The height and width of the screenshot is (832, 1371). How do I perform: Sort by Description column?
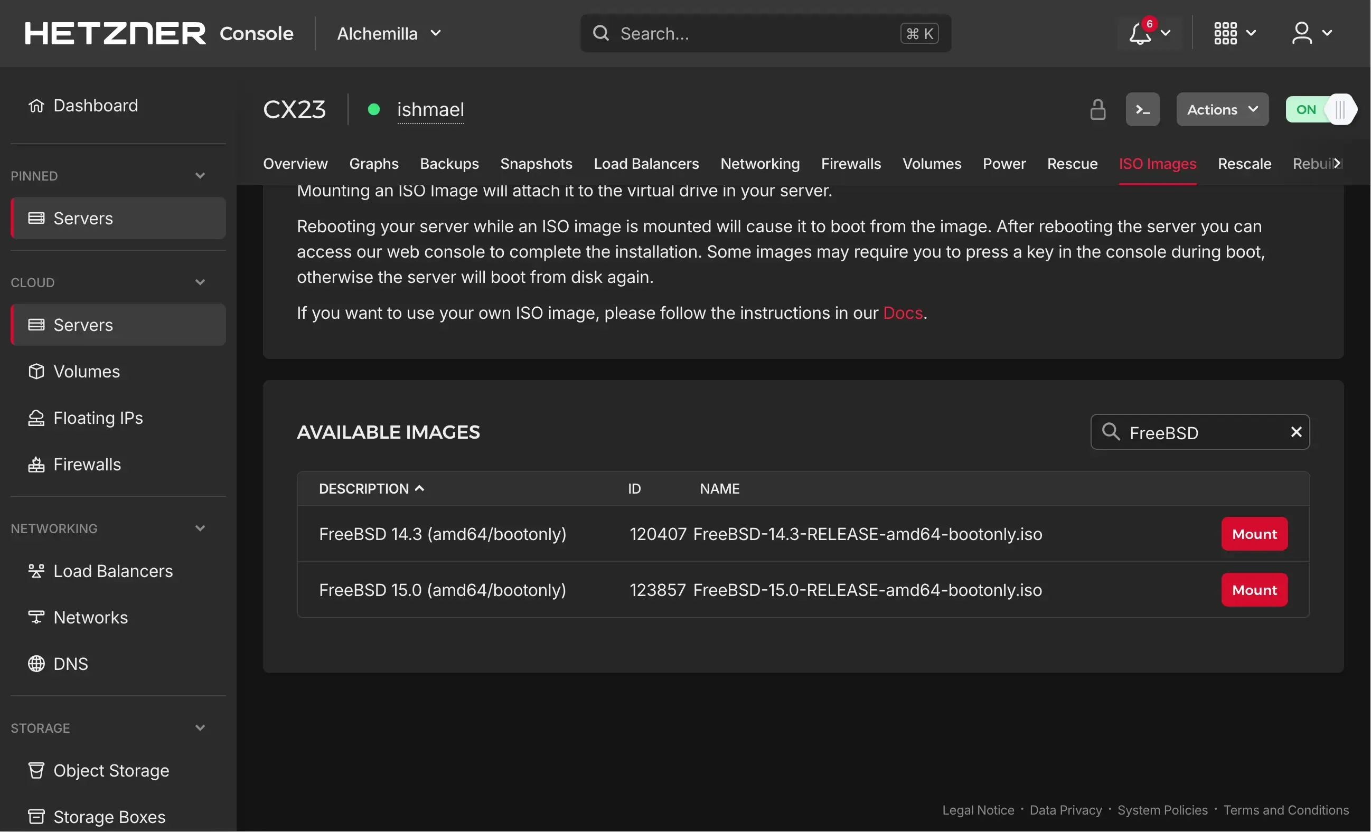pos(371,489)
